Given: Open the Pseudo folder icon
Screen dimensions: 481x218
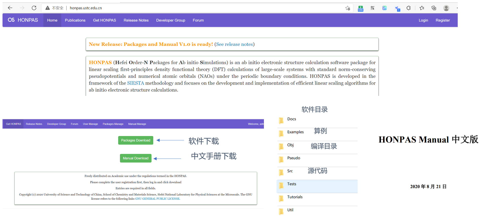Looking at the screenshot, I should [x=281, y=160].
